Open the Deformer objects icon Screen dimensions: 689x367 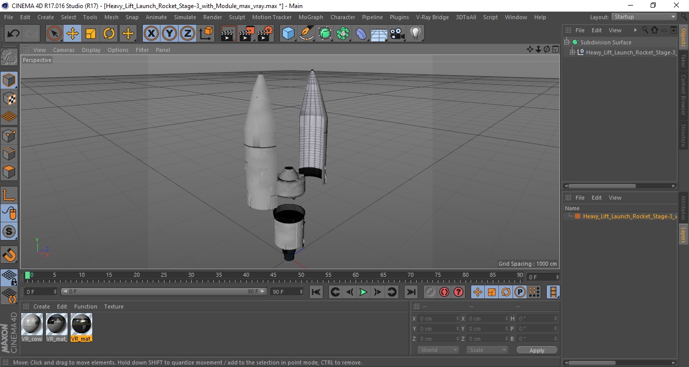361,34
